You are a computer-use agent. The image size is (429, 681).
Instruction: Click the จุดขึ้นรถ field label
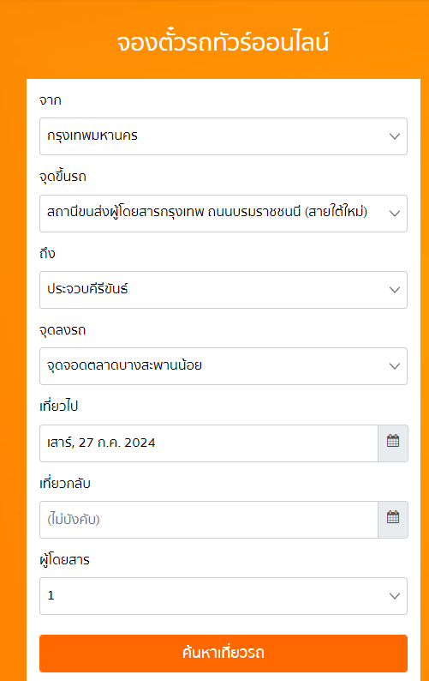(x=63, y=177)
